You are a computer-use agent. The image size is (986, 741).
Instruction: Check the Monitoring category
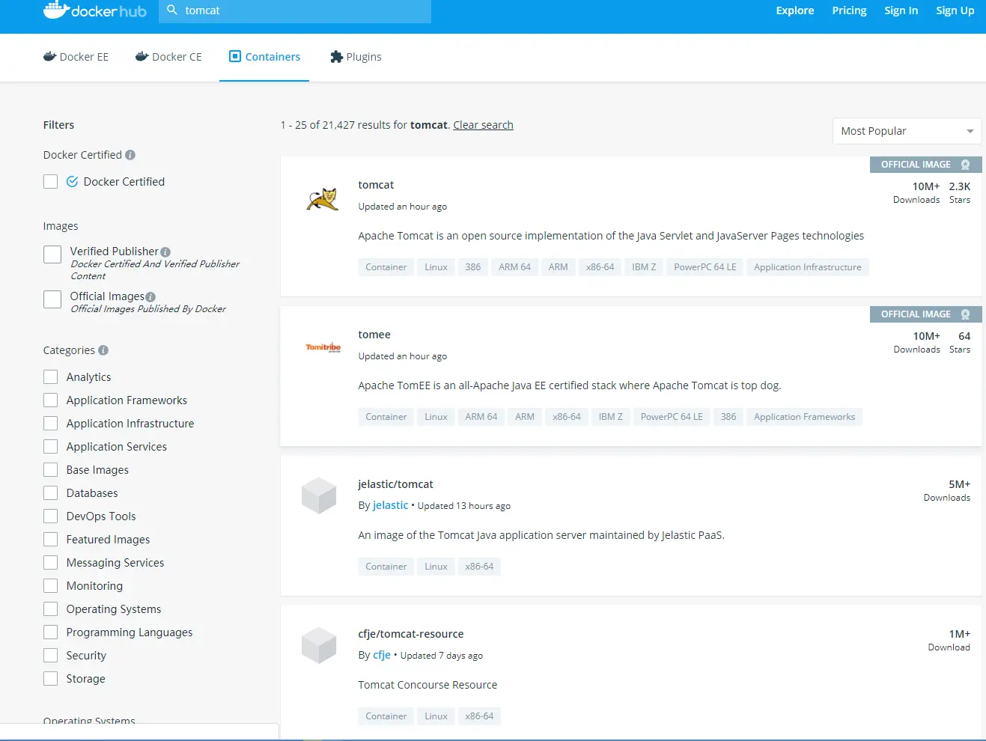(51, 586)
